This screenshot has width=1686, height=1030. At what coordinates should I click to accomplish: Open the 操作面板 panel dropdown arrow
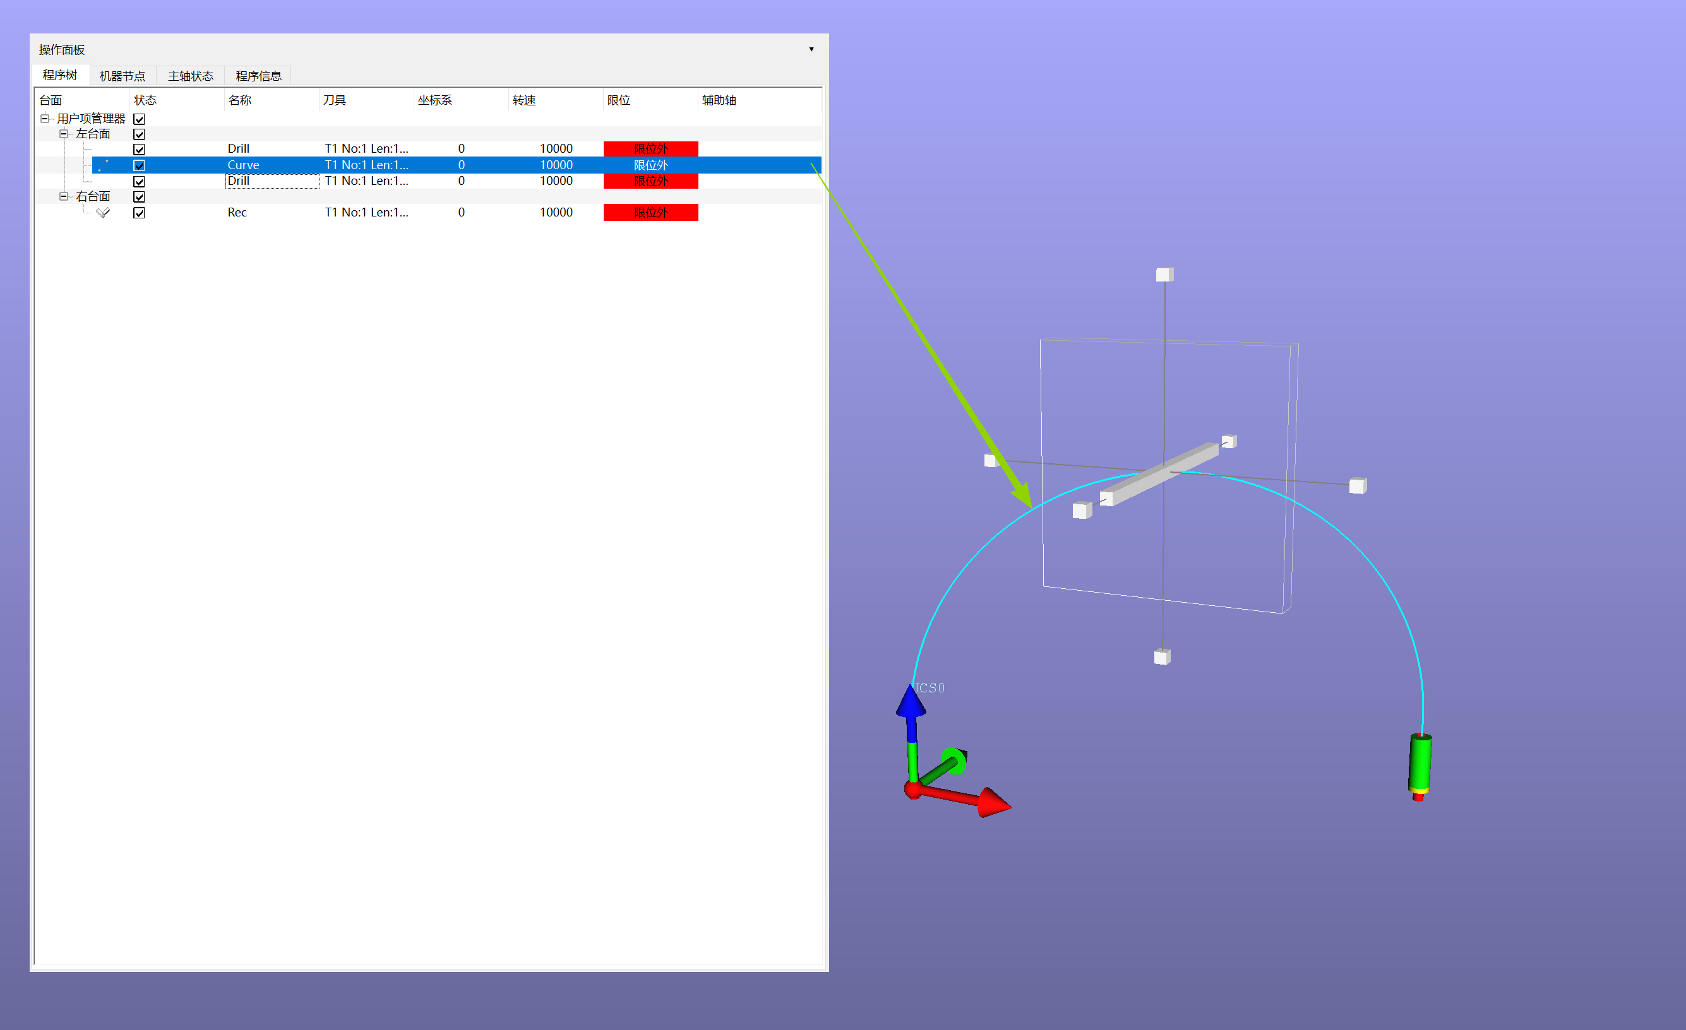coord(811,49)
